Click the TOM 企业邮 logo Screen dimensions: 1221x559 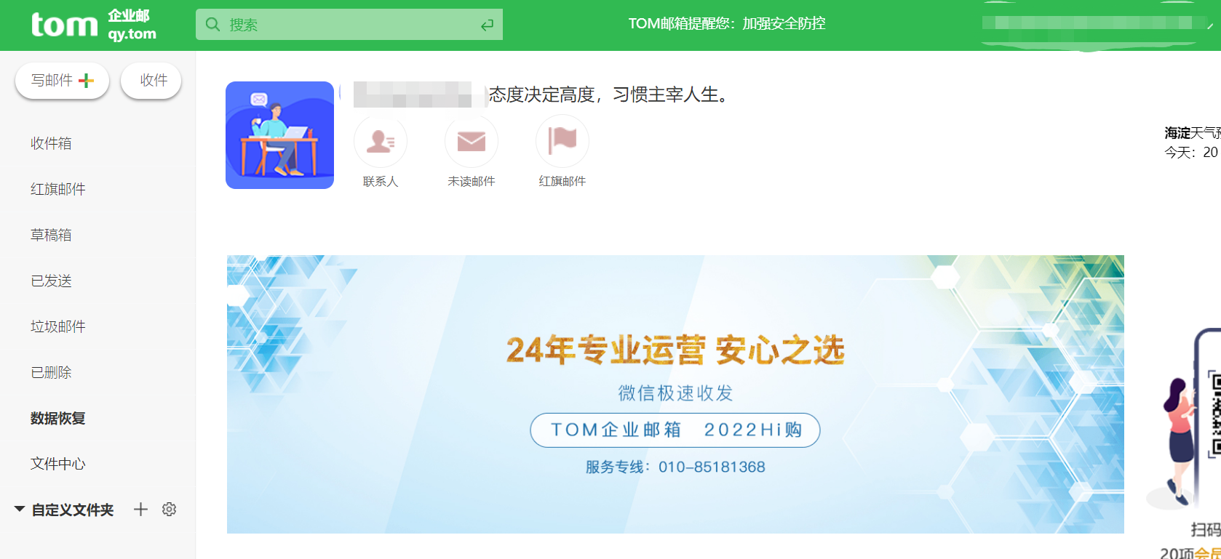pos(94,25)
